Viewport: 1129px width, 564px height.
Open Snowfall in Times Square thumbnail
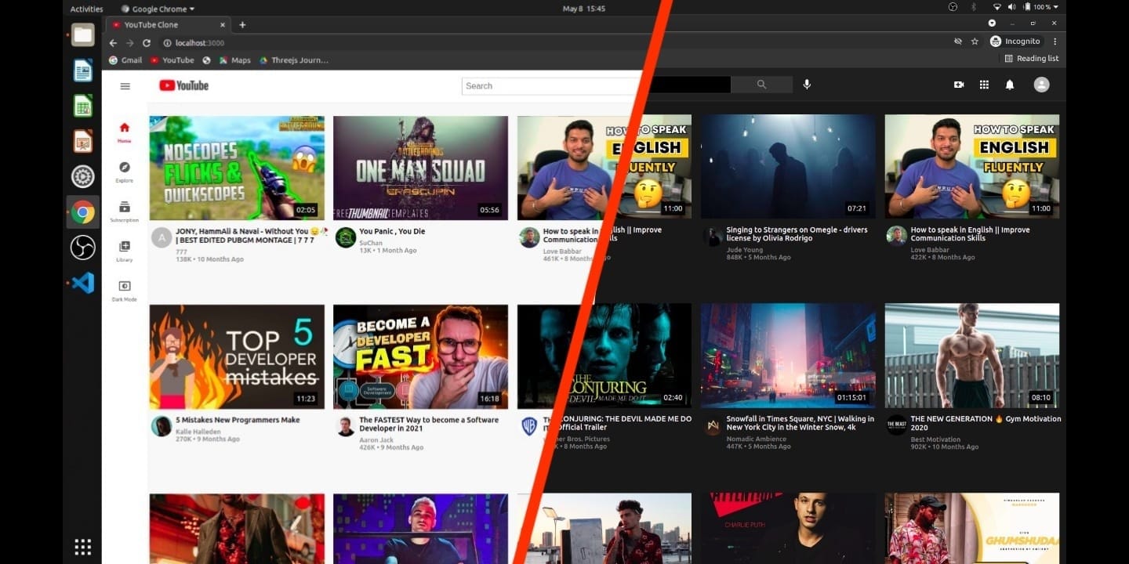pyautogui.click(x=788, y=356)
